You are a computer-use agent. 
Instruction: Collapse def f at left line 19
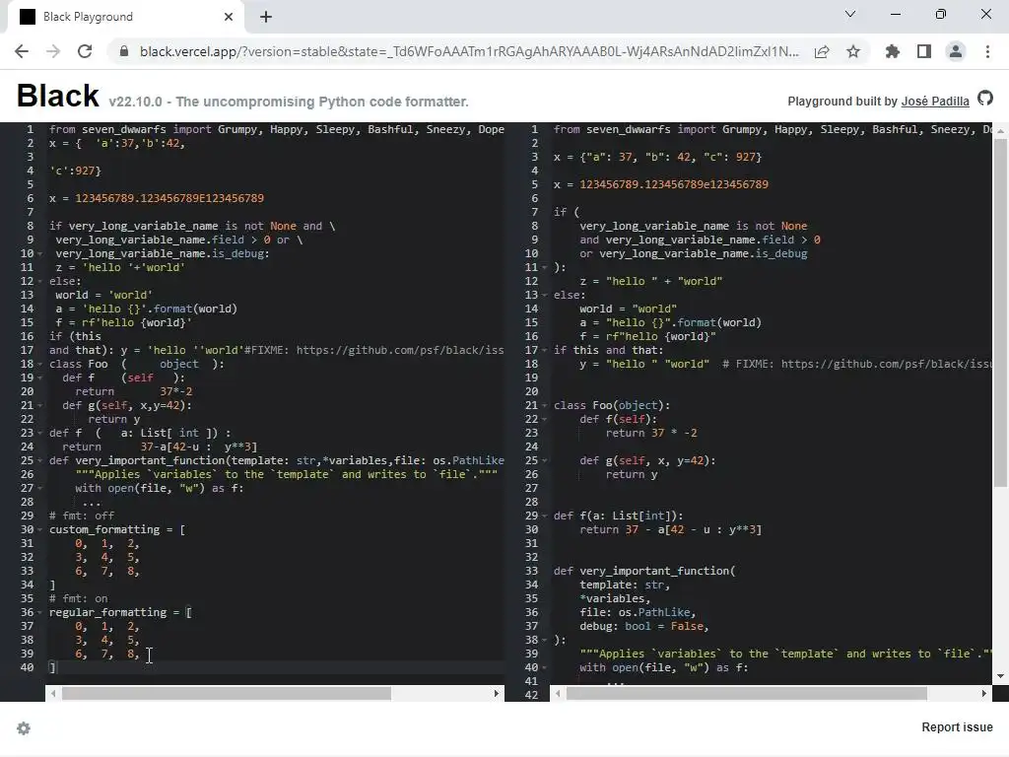click(x=39, y=378)
